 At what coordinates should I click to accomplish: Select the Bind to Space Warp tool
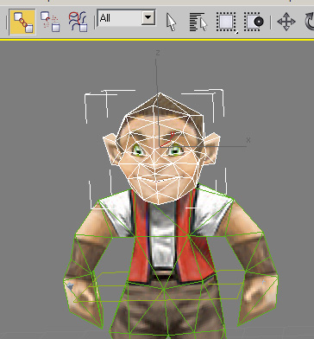pyautogui.click(x=78, y=22)
